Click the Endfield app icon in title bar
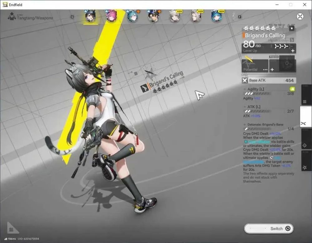 point(5,4)
